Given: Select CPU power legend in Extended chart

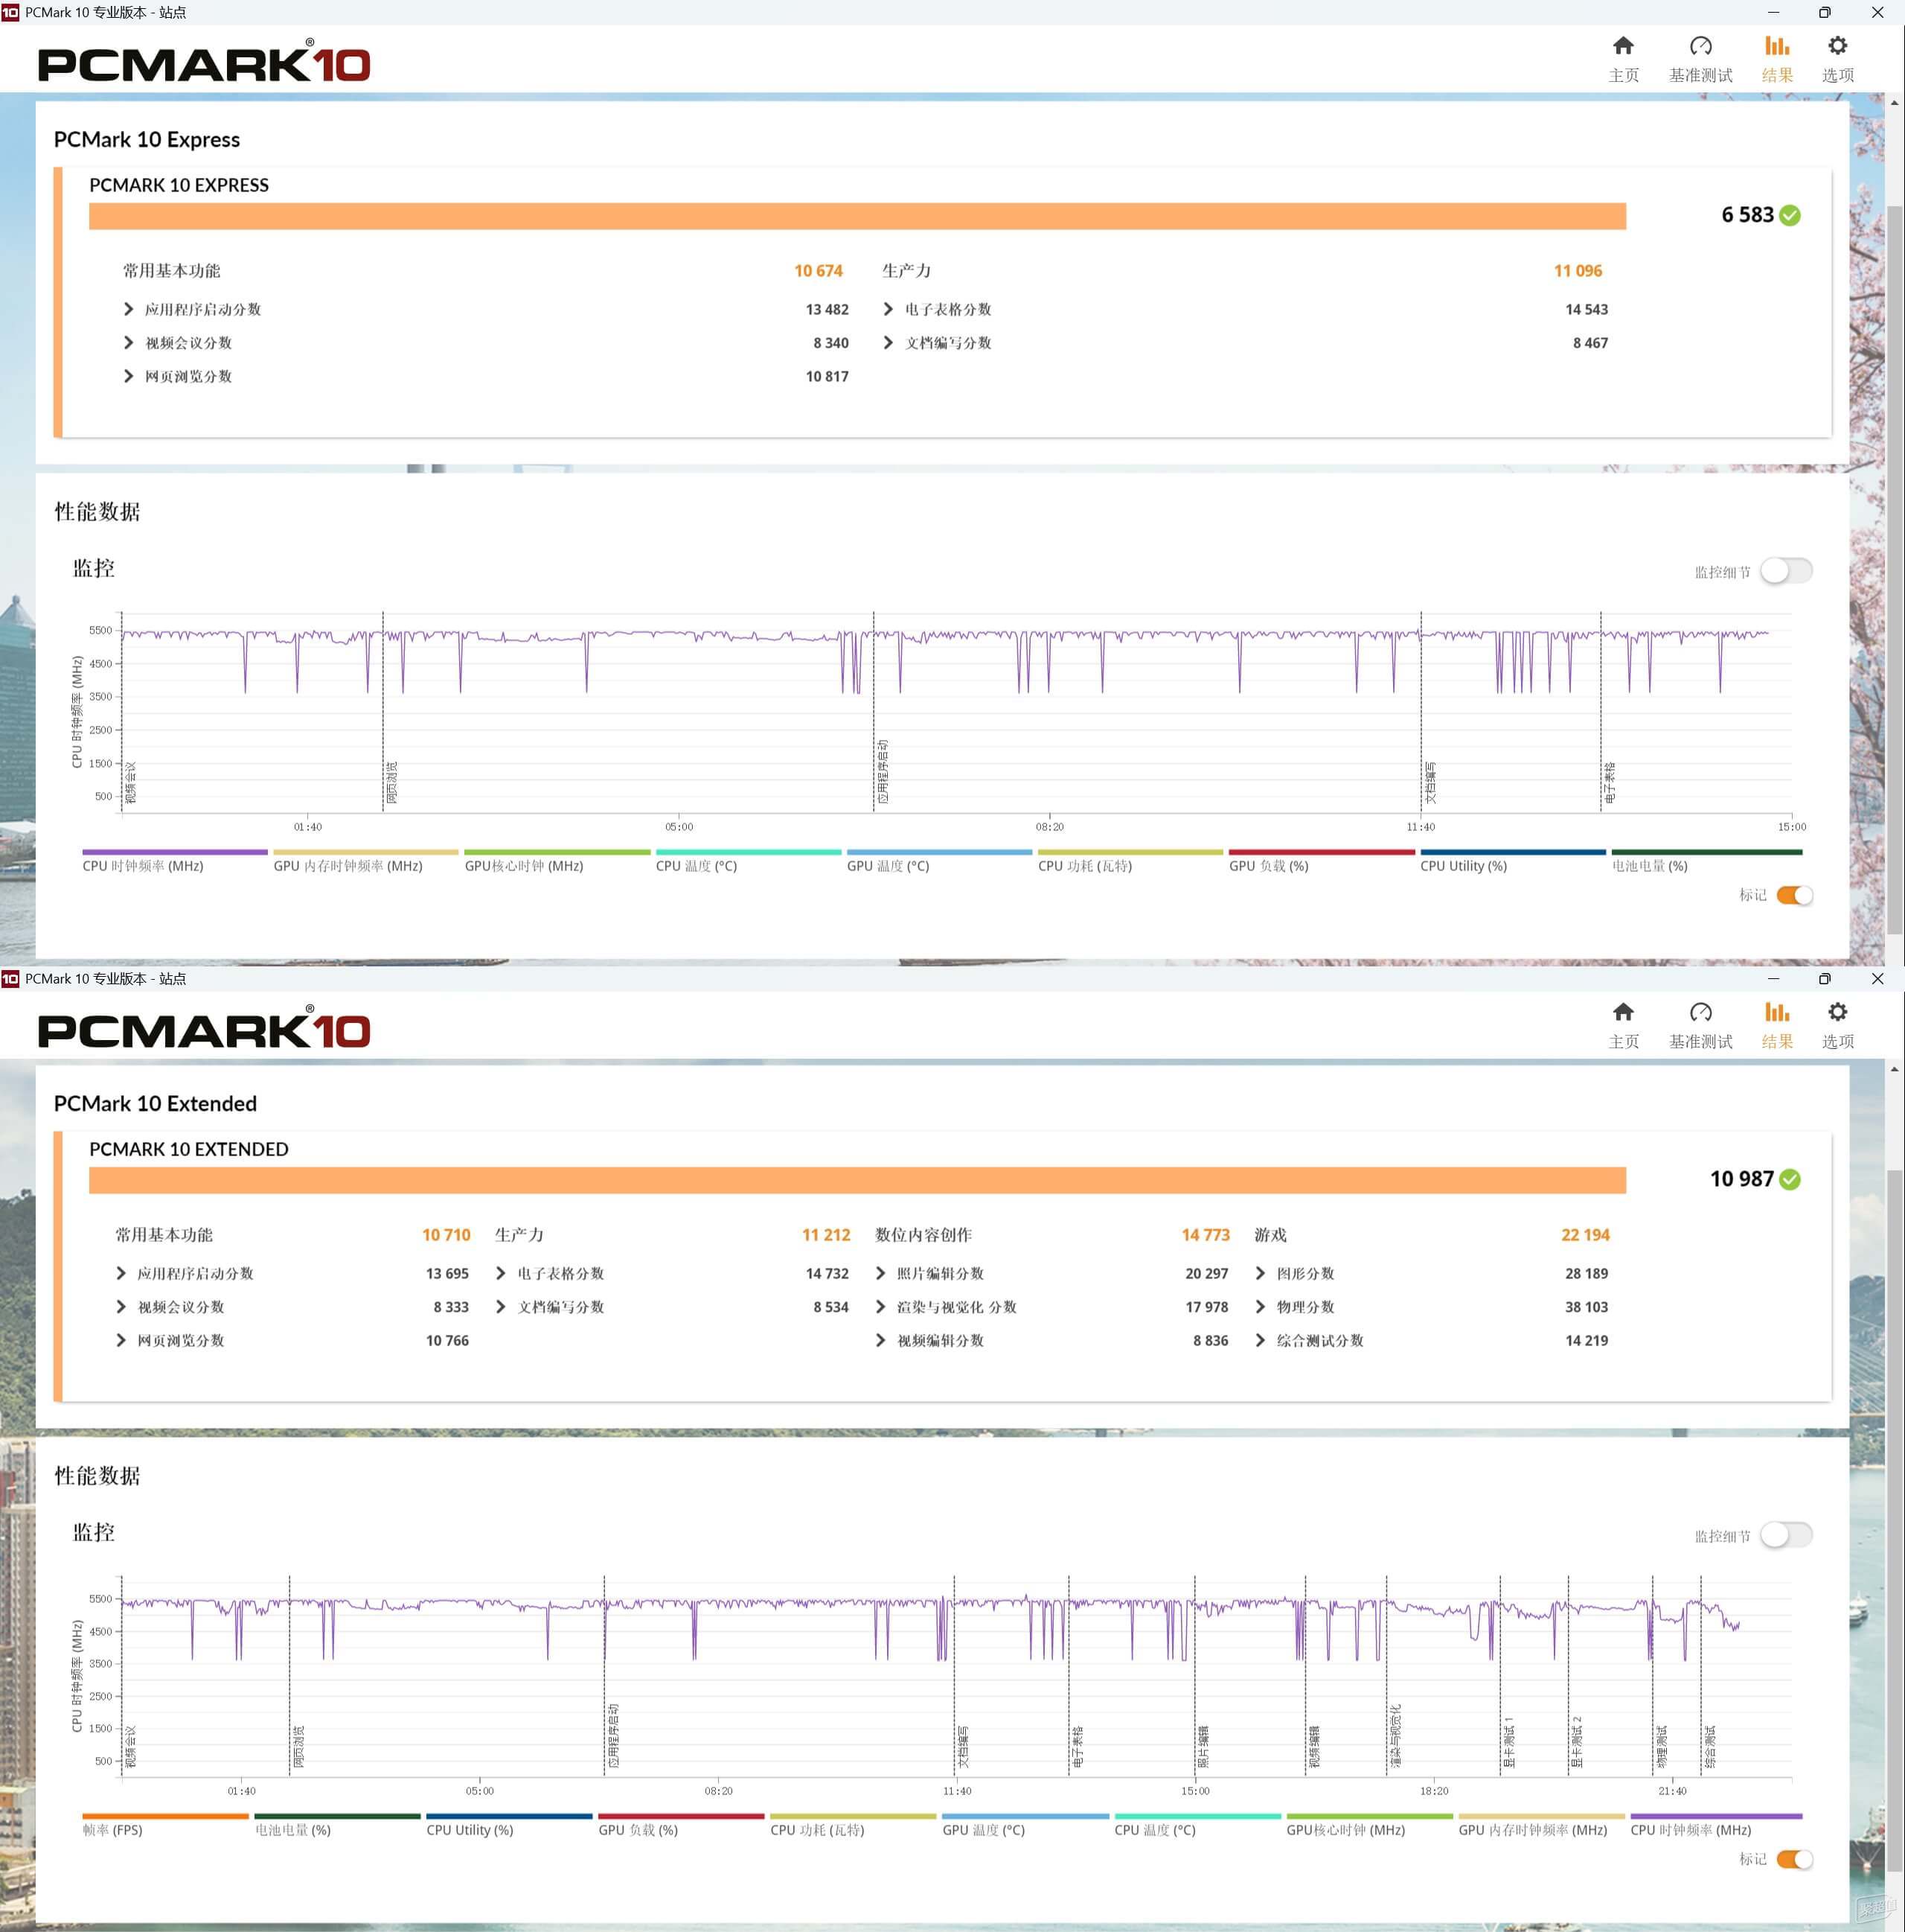Looking at the screenshot, I should 854,1825.
